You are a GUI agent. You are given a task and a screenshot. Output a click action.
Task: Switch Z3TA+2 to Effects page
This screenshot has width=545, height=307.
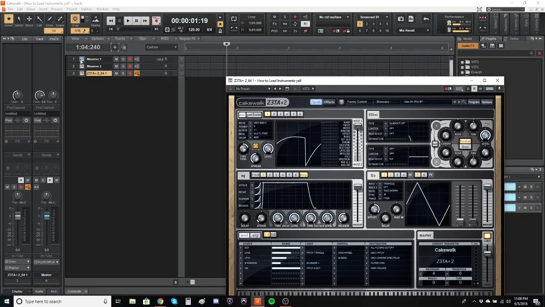tap(329, 102)
